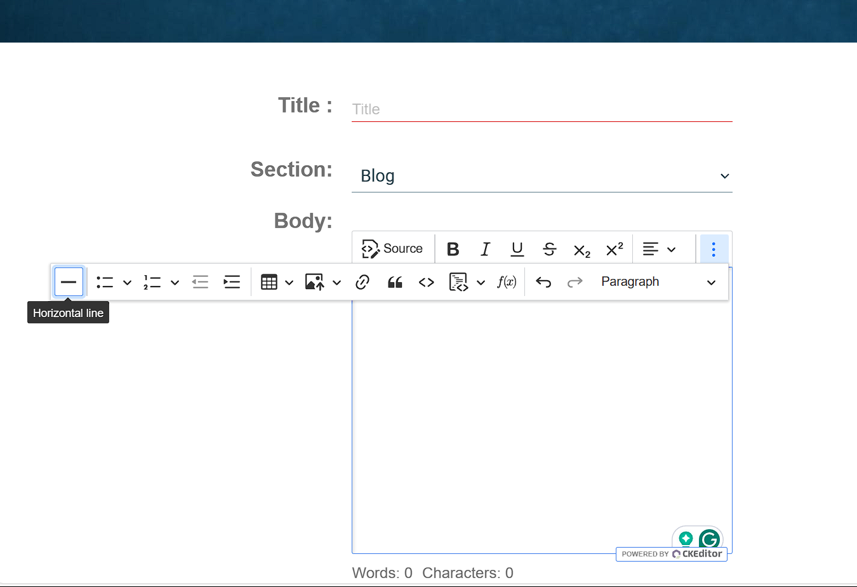Expand the numbered list options chevron
Viewport: 857px width, 587px height.
pos(175,281)
